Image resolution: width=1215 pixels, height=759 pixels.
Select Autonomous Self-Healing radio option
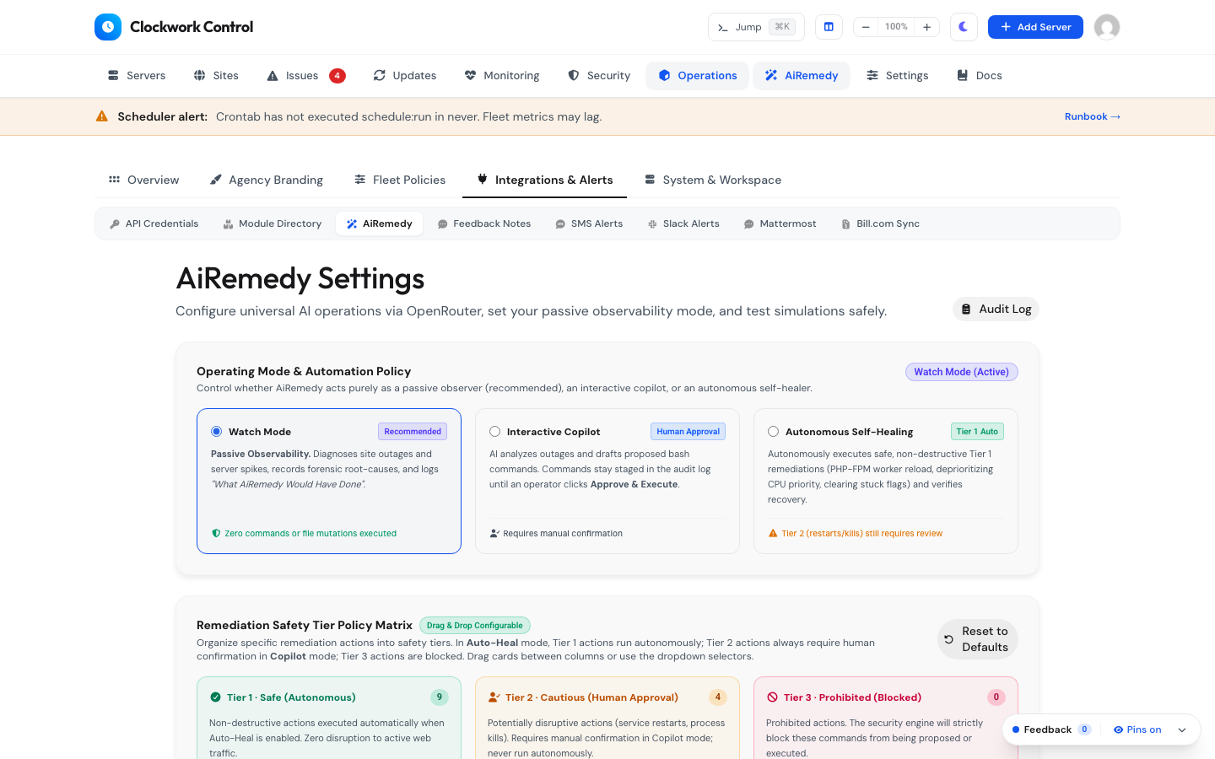pyautogui.click(x=774, y=432)
